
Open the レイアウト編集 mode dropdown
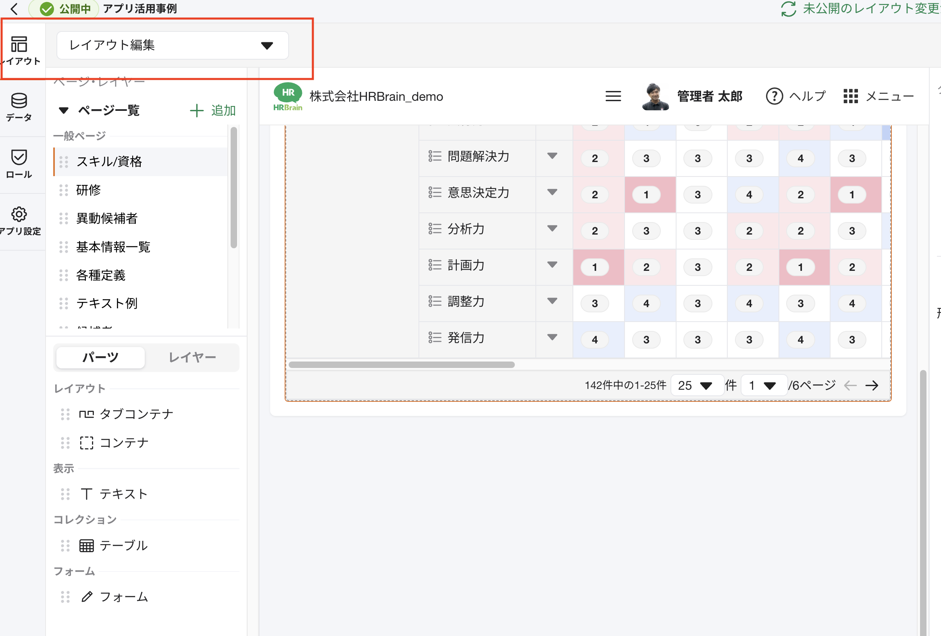(x=173, y=45)
